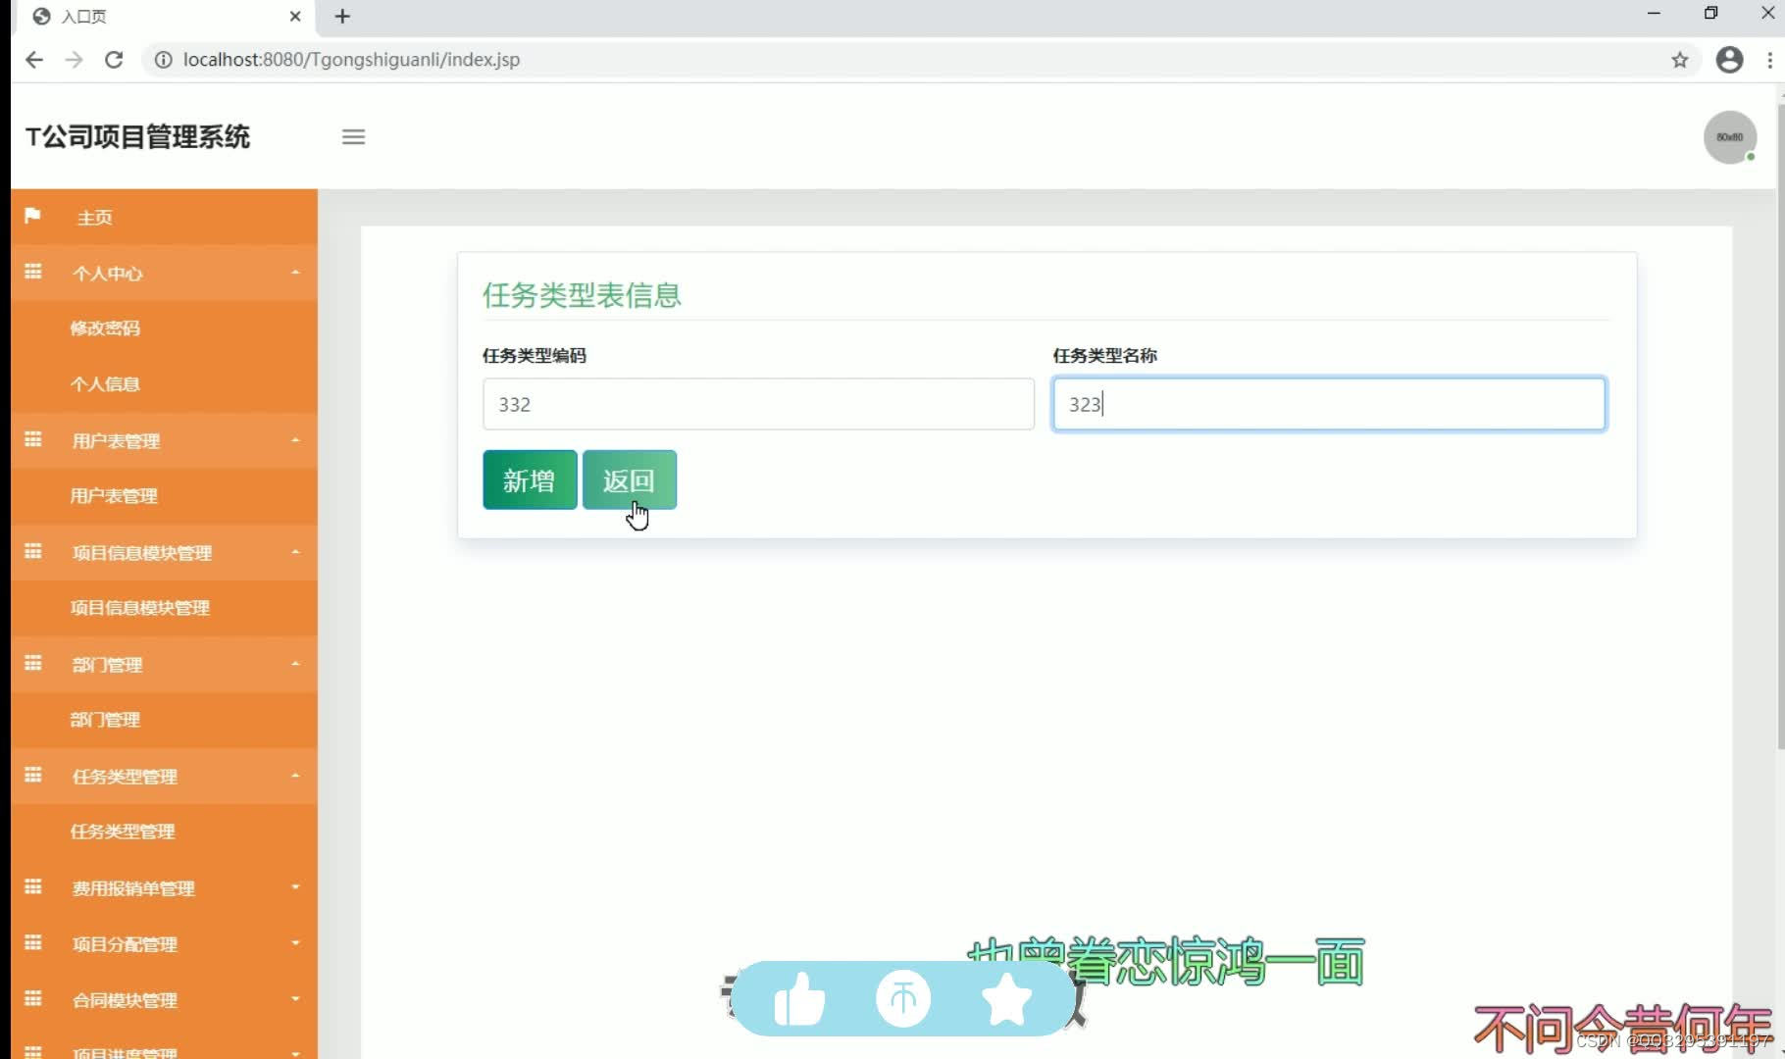Viewport: 1785px width, 1059px height.
Task: Collapse the 用户表管理 section arrow
Action: tap(295, 440)
